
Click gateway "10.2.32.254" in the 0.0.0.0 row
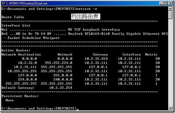coord(96,59)
